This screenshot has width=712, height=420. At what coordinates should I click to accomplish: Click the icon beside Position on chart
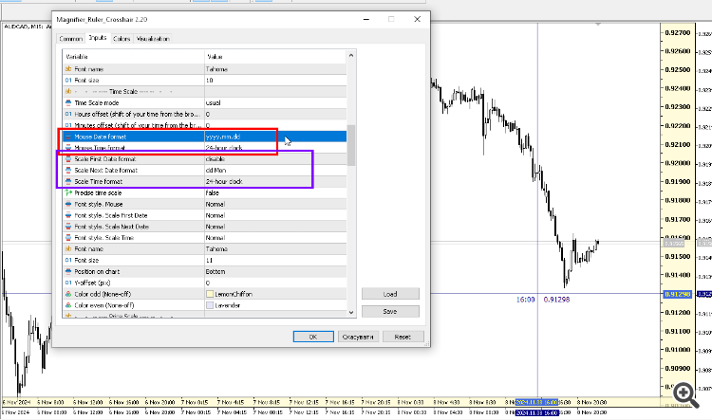[x=68, y=272]
